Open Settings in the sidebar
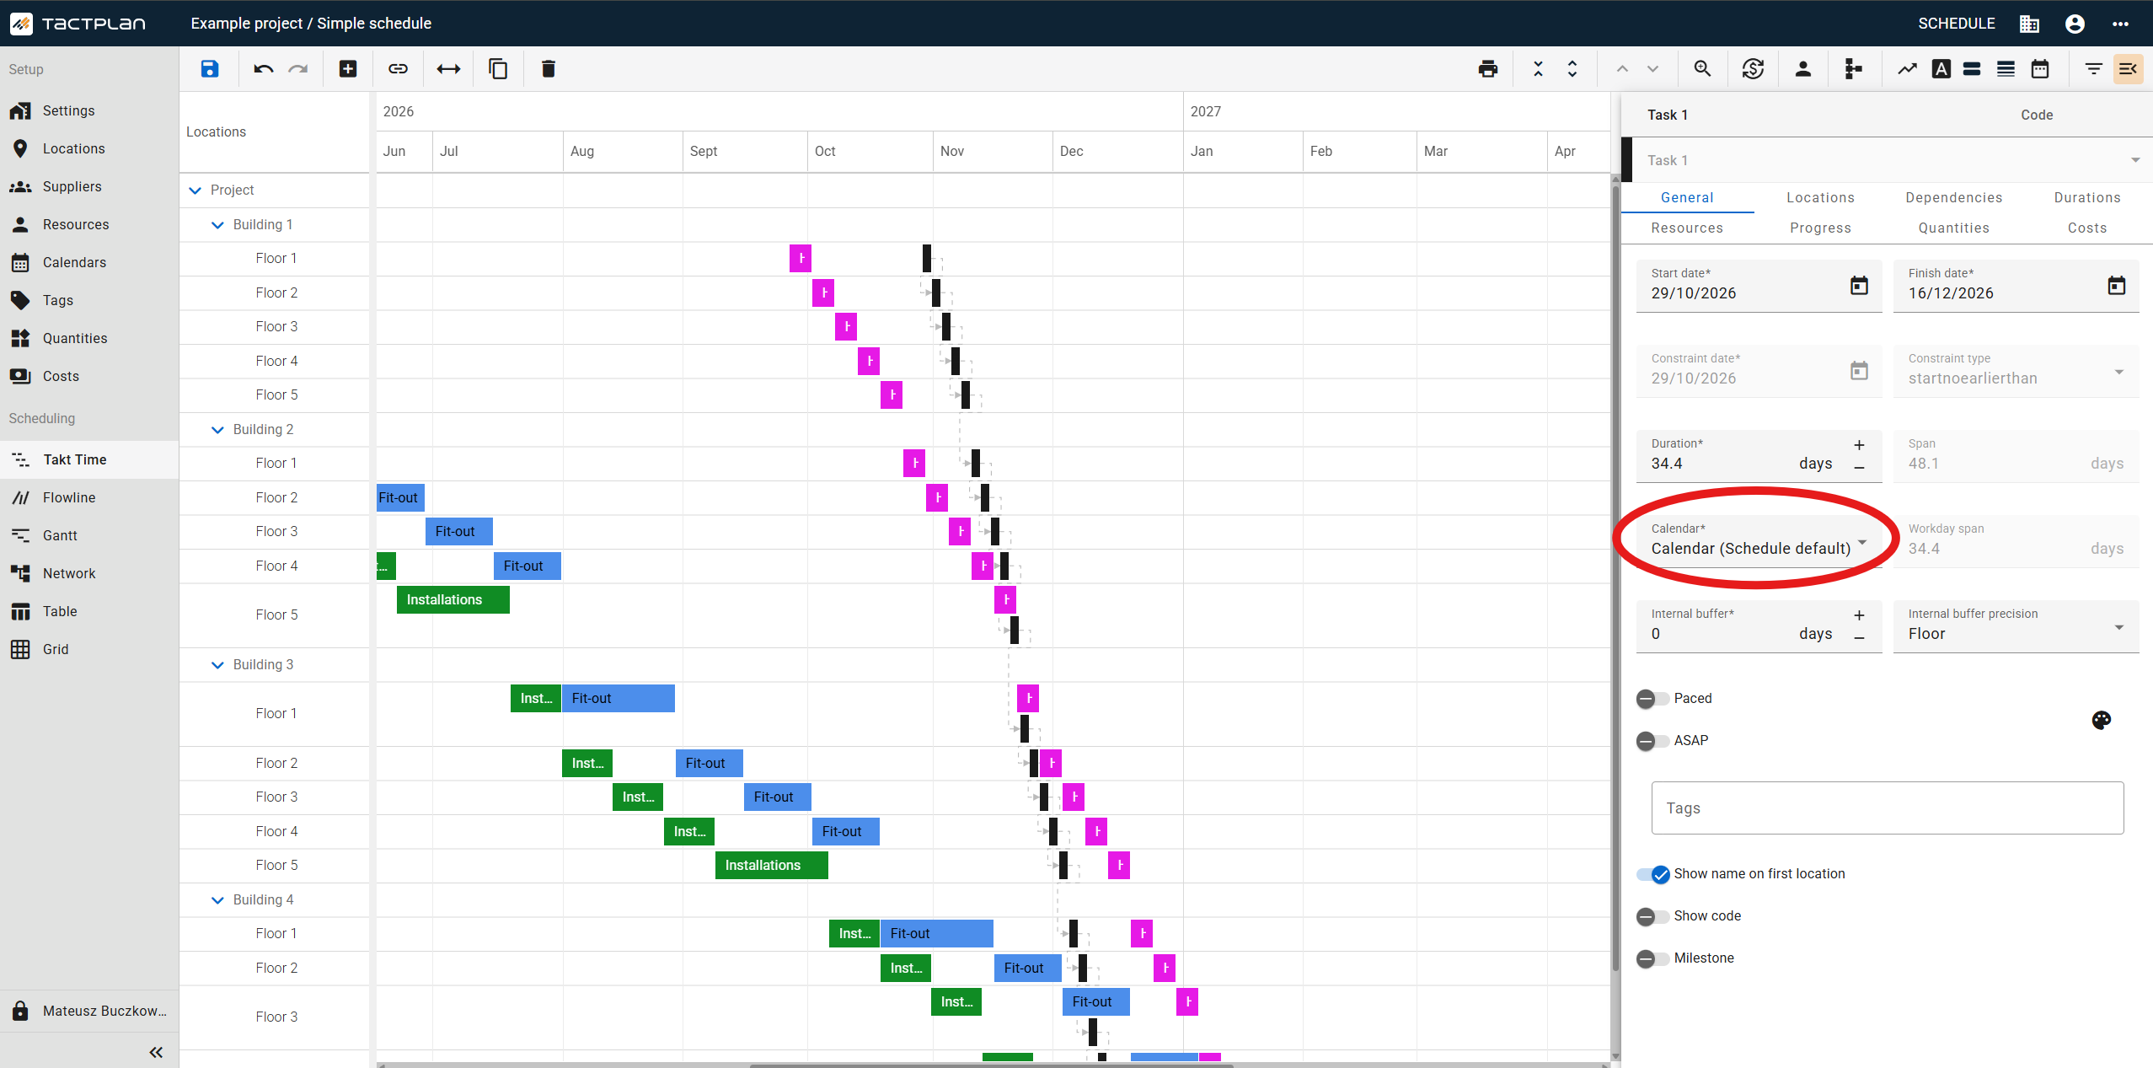 pyautogui.click(x=89, y=110)
